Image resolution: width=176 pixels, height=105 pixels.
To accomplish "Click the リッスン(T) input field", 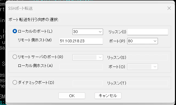I will [x=148, y=83].
